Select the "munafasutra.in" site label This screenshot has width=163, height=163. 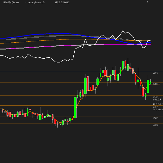click(x=36, y=3)
